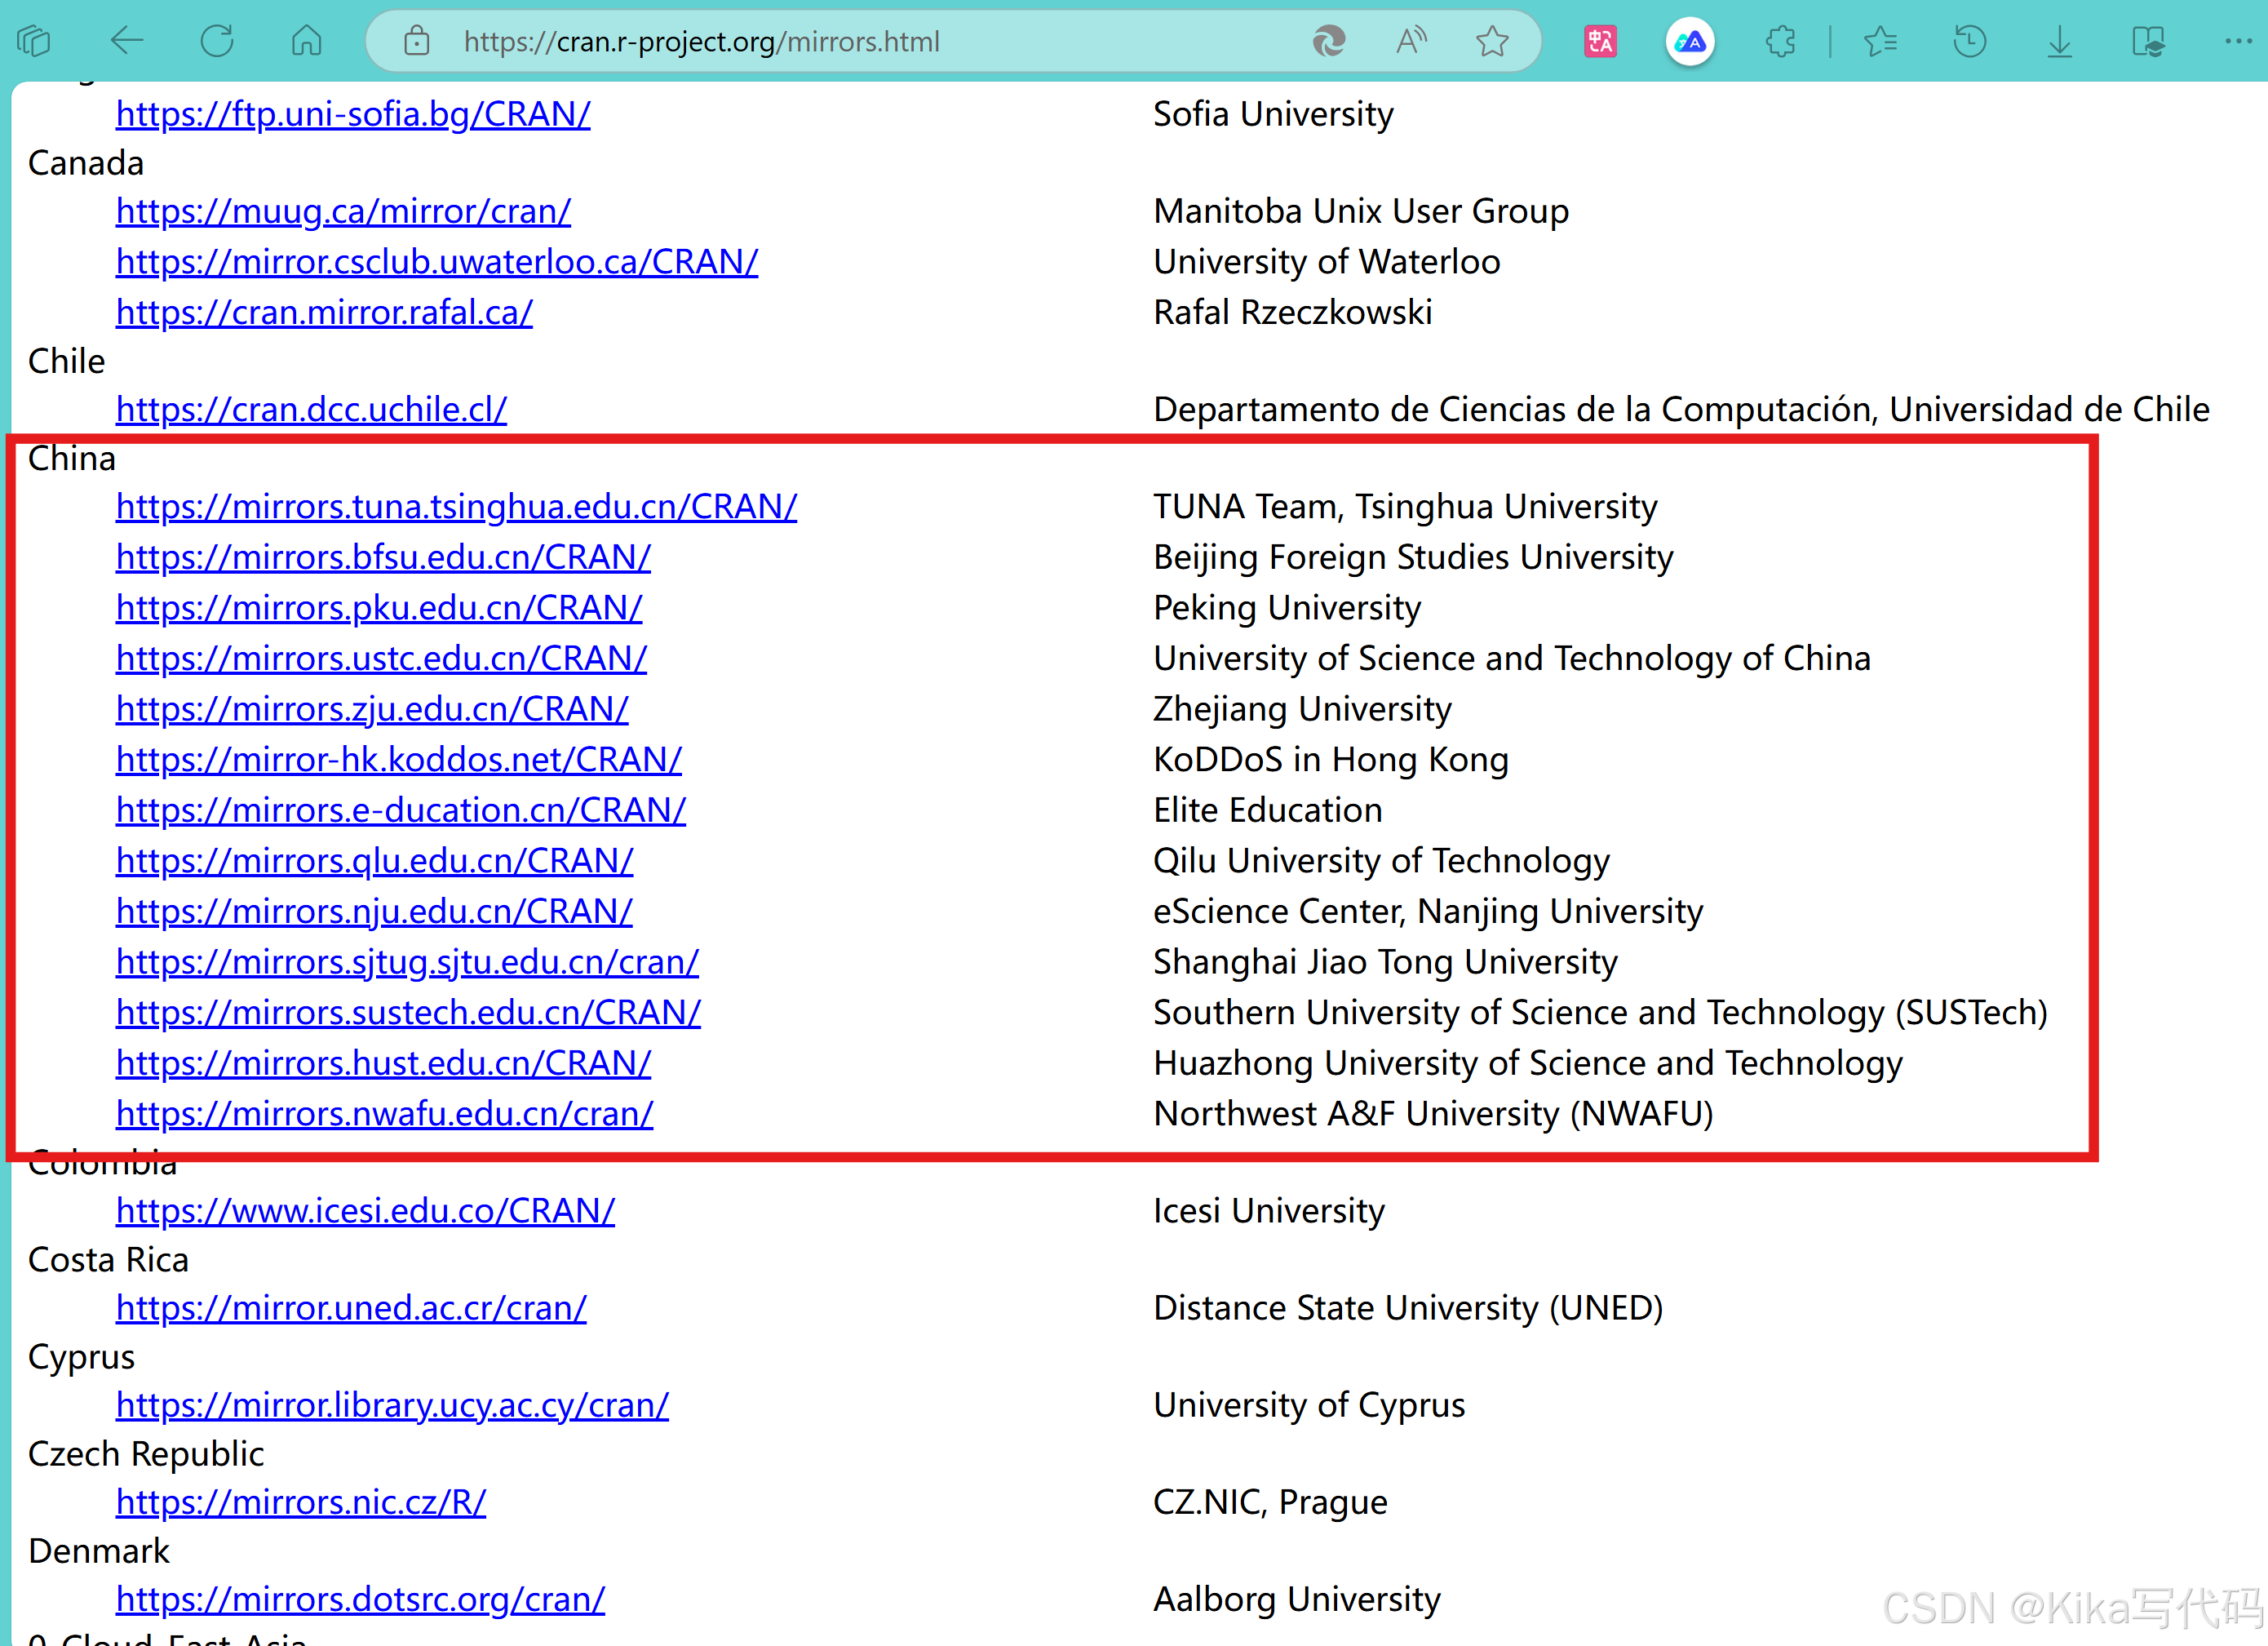Viewport: 2268px width, 1646px height.
Task: Open the Zhejiang University mirror link
Action: click(372, 709)
